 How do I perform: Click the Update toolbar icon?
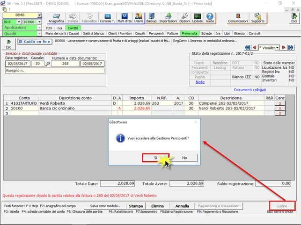coord(198,18)
